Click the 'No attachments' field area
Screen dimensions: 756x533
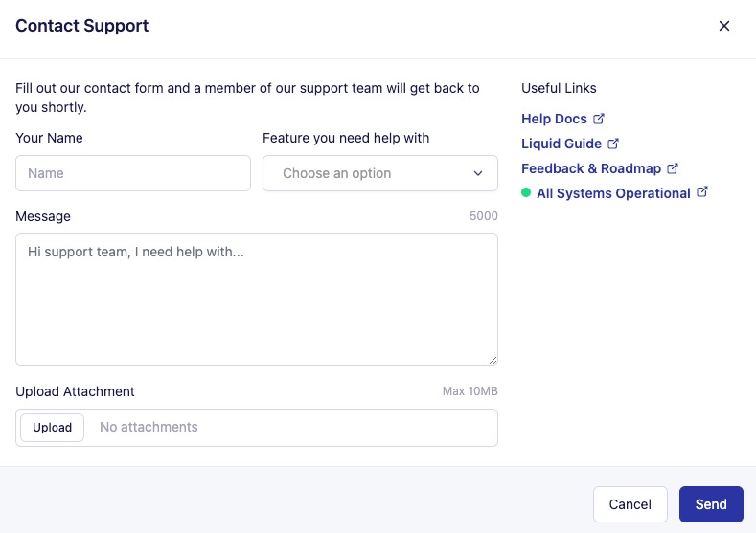287,428
